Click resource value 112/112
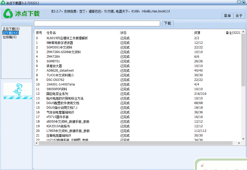This screenshot has width=247, height=170. 200,131
